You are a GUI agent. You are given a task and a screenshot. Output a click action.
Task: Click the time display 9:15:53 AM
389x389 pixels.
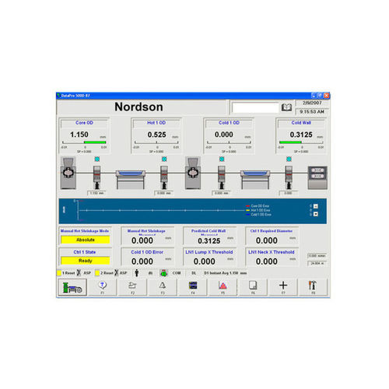pos(312,111)
